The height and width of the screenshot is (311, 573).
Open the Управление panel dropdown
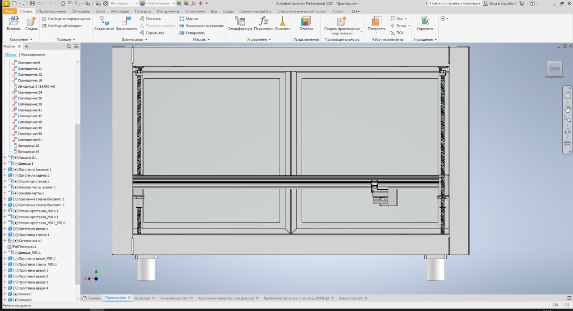(x=259, y=39)
